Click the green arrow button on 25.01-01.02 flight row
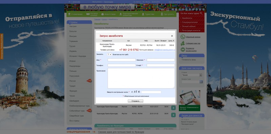The width and height of the screenshot is (271, 134). [x=173, y=115]
